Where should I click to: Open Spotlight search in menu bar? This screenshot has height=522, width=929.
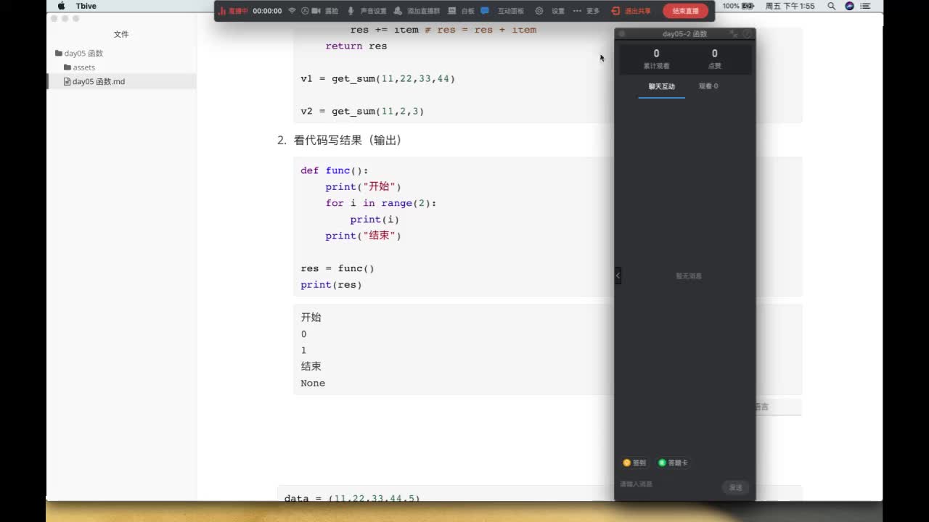(832, 6)
